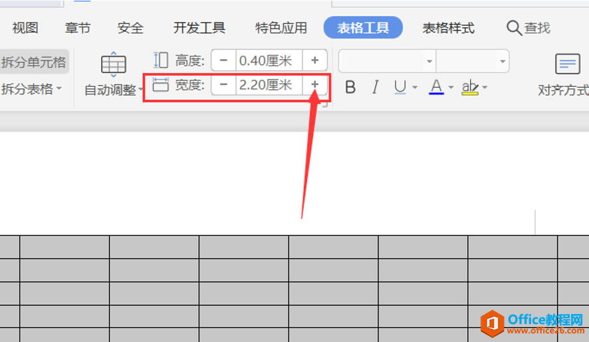
Task: Open the font size dropdown
Action: pos(503,61)
